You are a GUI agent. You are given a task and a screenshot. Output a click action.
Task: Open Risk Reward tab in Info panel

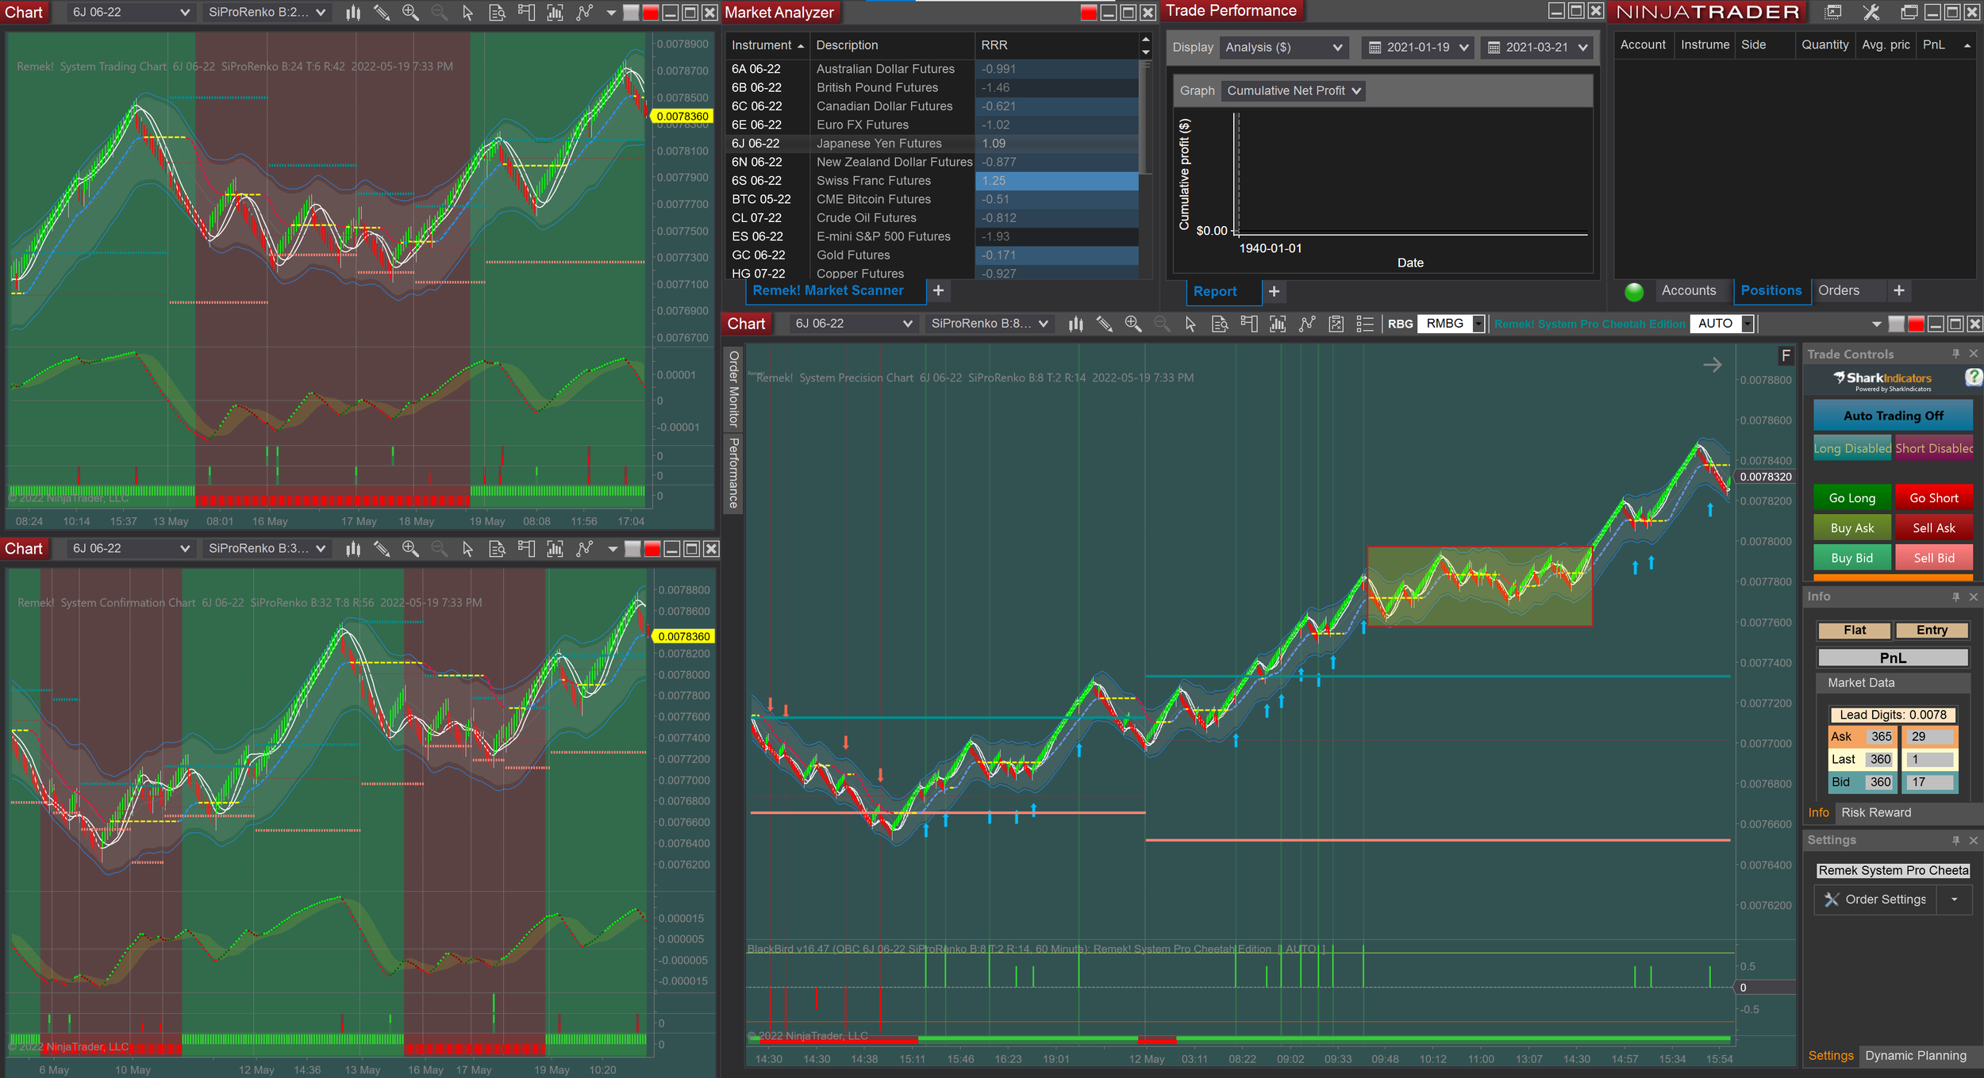tap(1876, 813)
